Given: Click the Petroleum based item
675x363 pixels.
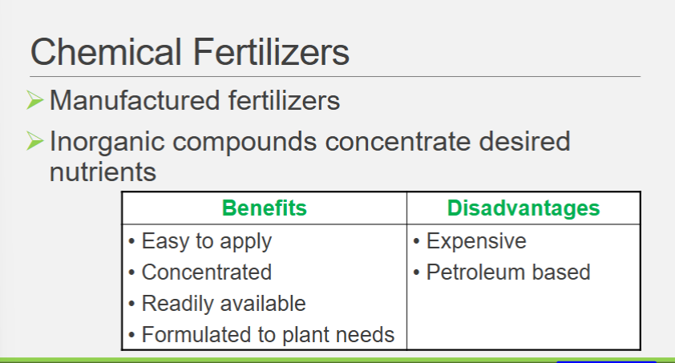Looking at the screenshot, I should coord(507,272).
